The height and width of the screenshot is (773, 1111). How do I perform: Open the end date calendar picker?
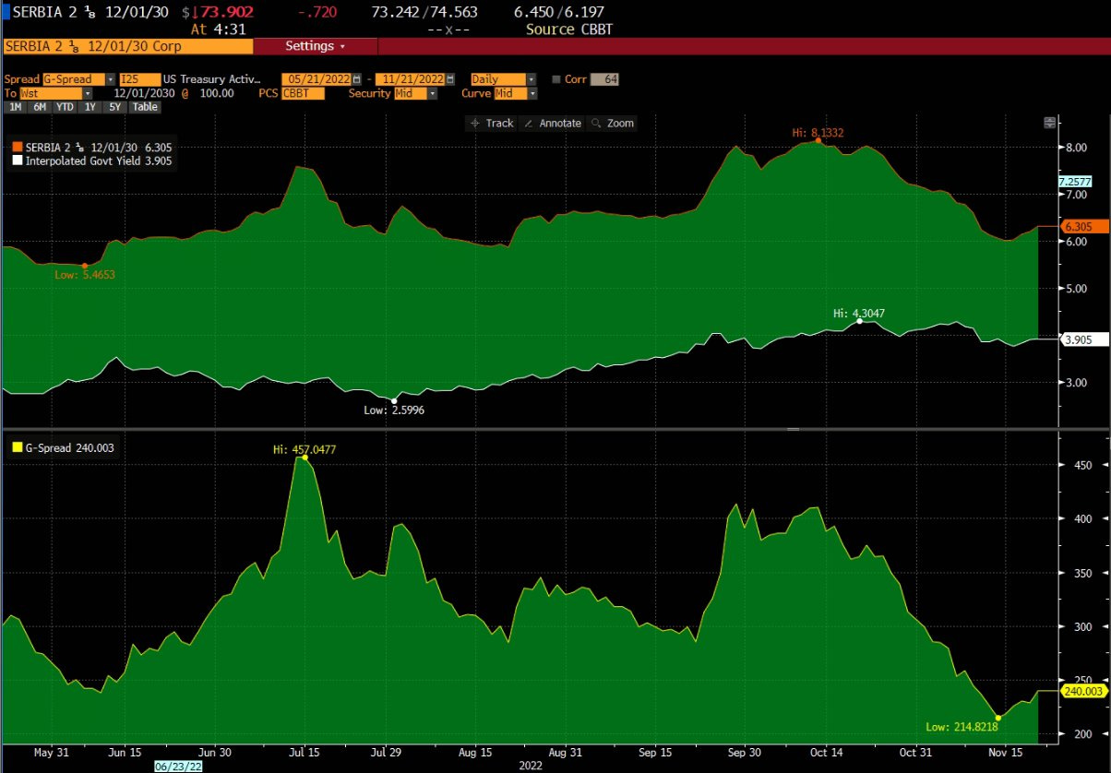[x=450, y=79]
